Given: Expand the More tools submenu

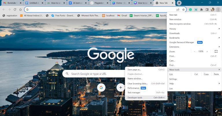Looking at the screenshot, I should pos(194,70).
